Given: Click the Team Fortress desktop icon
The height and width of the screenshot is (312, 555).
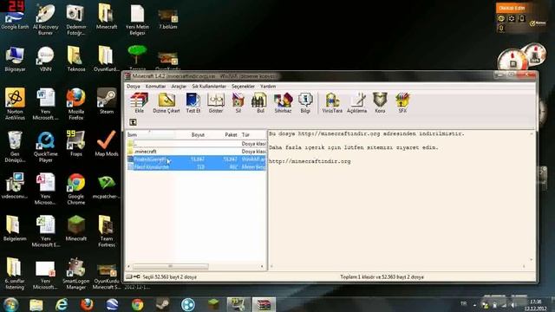Looking at the screenshot, I should point(106,231).
